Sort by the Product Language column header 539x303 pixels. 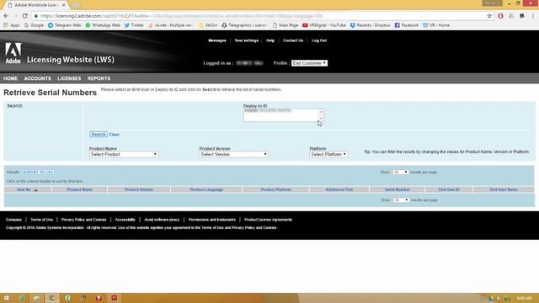tap(206, 189)
